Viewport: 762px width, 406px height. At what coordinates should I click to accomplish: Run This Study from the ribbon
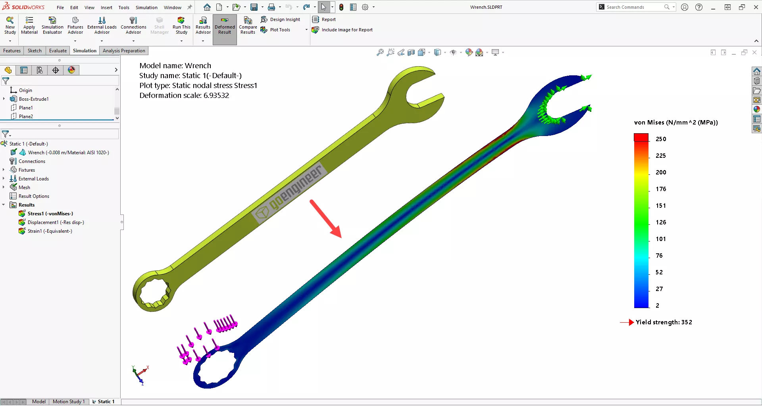[x=181, y=25]
